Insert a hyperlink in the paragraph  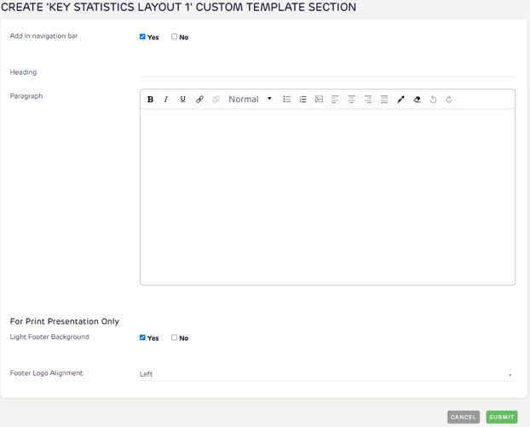pyautogui.click(x=199, y=100)
